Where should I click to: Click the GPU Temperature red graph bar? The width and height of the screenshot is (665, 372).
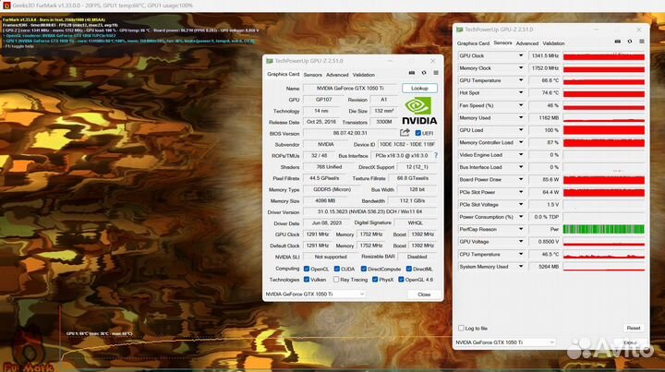coord(604,80)
